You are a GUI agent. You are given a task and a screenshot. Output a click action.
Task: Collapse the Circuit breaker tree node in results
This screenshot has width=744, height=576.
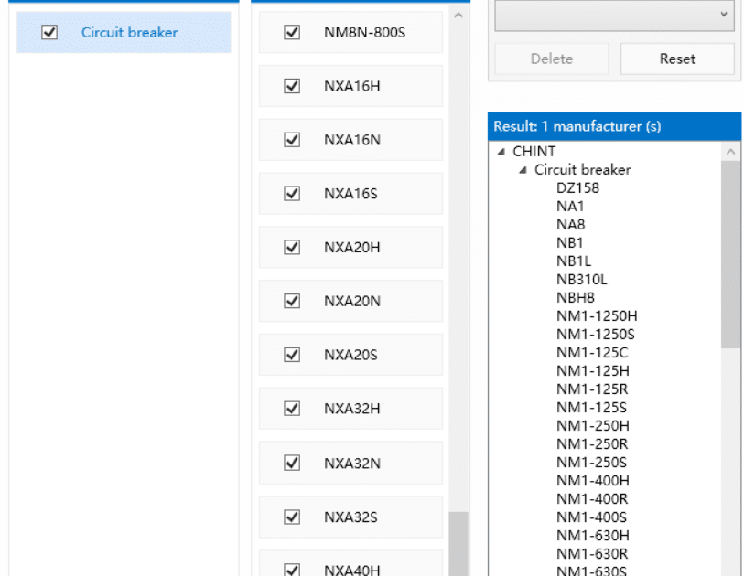point(523,170)
